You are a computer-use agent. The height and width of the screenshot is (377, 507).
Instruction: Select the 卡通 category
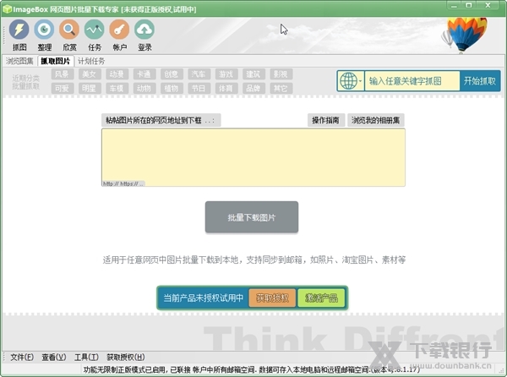[144, 74]
